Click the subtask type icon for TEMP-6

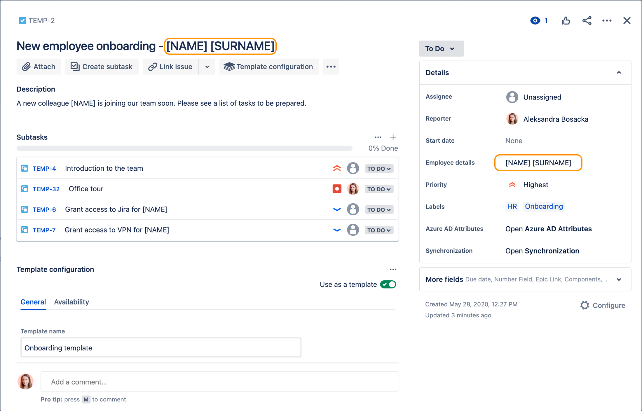(x=25, y=209)
